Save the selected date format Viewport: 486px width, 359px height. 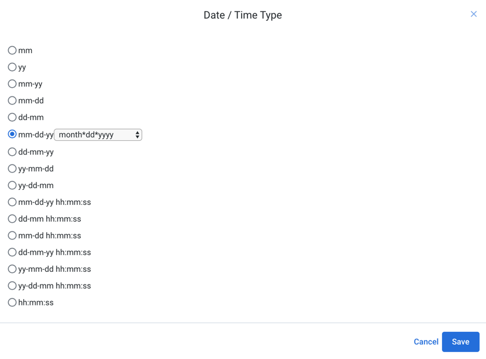[461, 342]
